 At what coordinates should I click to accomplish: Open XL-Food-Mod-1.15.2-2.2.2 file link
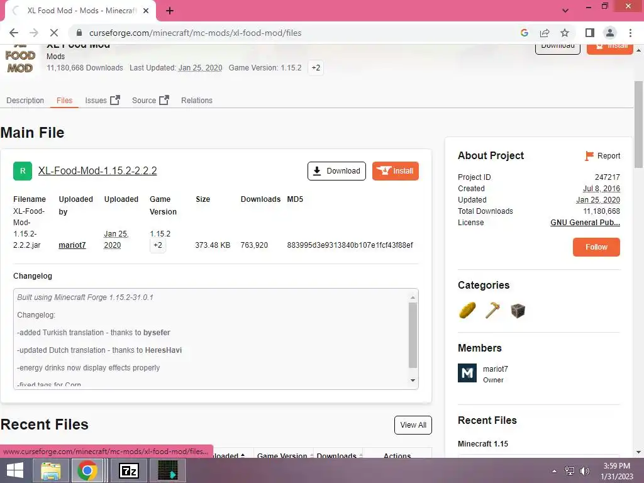point(97,170)
